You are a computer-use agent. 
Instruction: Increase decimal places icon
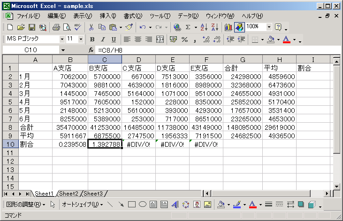click(x=206, y=39)
